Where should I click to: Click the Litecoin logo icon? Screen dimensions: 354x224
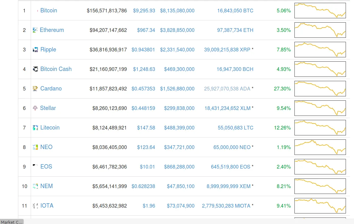pos(35,128)
